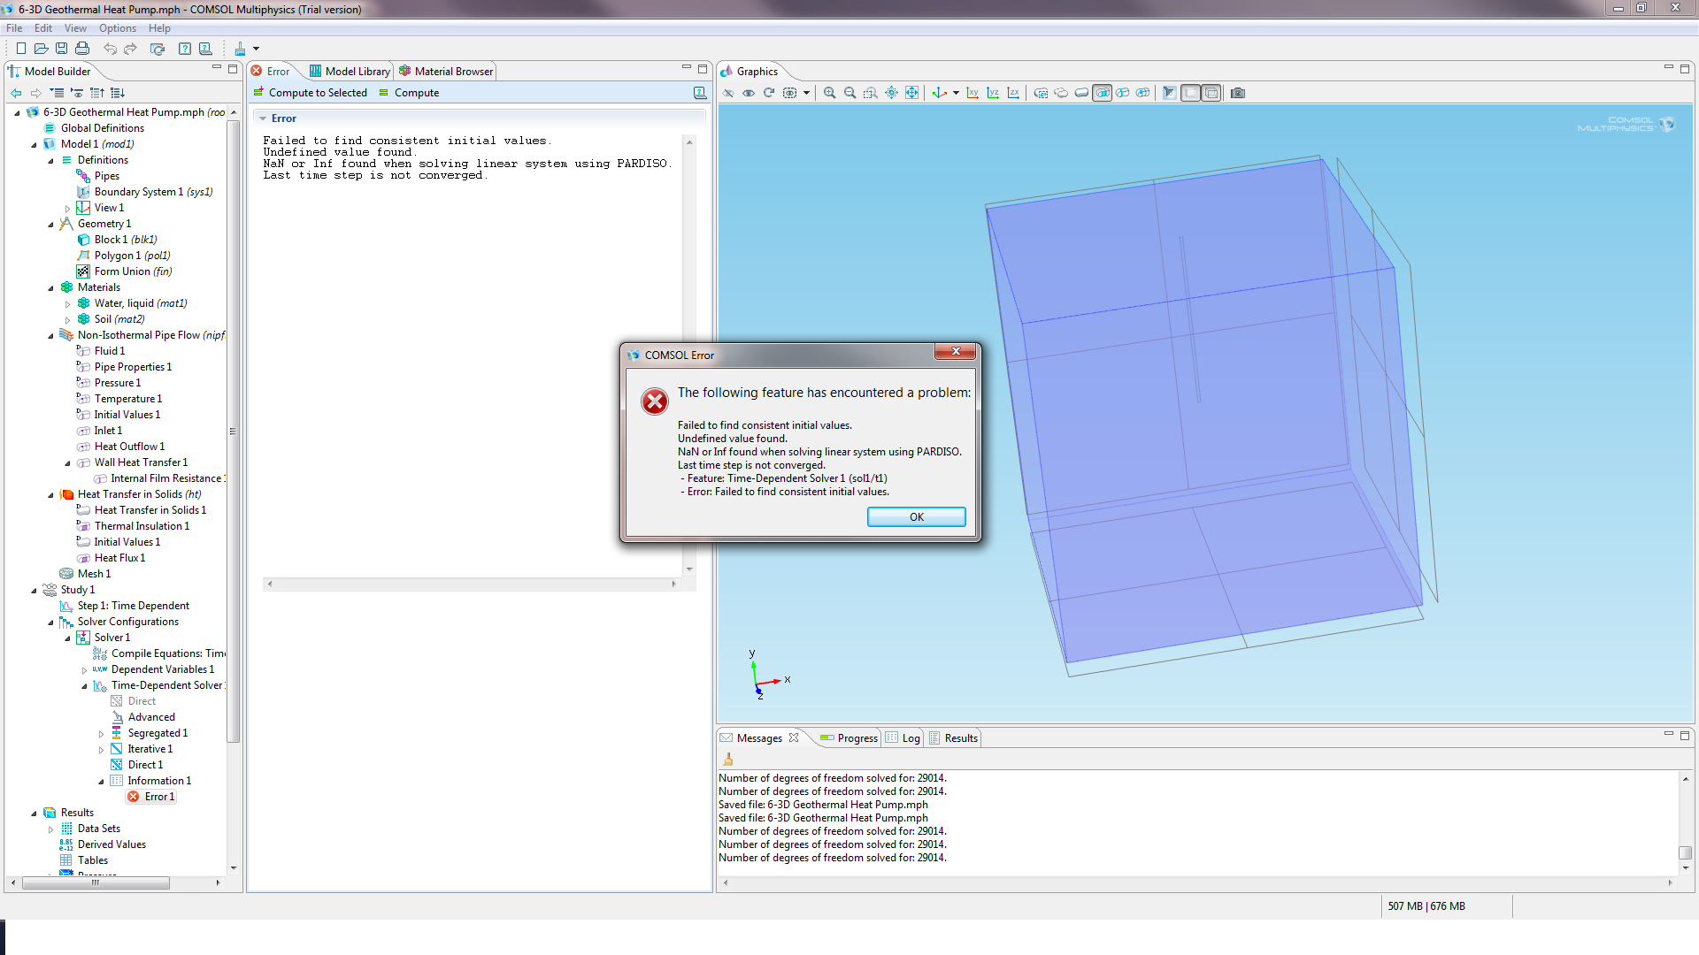Go to previous node with the cyan arrow

(x=16, y=93)
